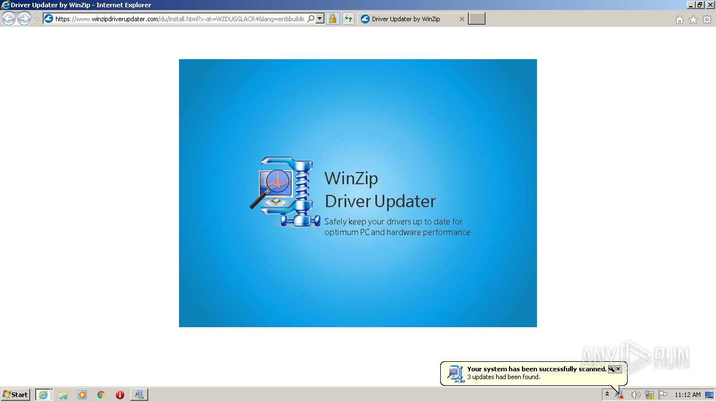Image resolution: width=716 pixels, height=402 pixels.
Task: Click the WinZip Driver Updater heading text
Action: point(380,189)
